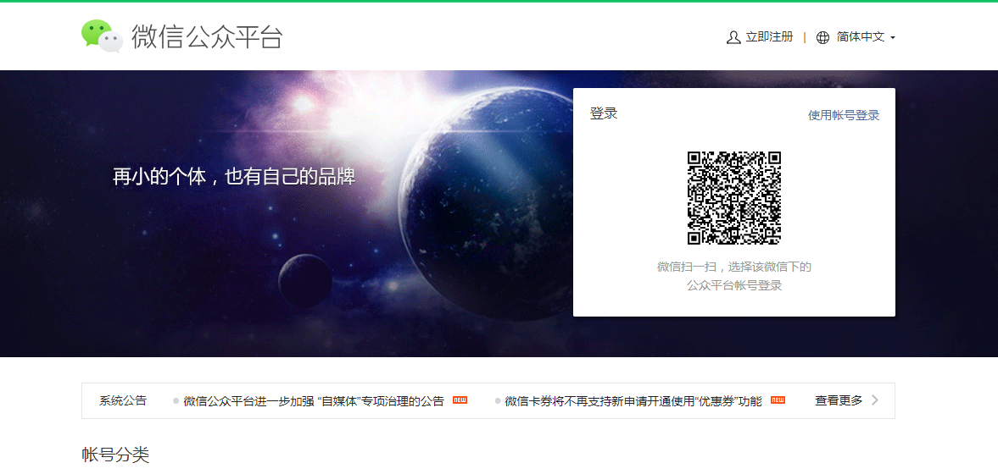Open the 自媒体 专项治理 announcement

314,401
